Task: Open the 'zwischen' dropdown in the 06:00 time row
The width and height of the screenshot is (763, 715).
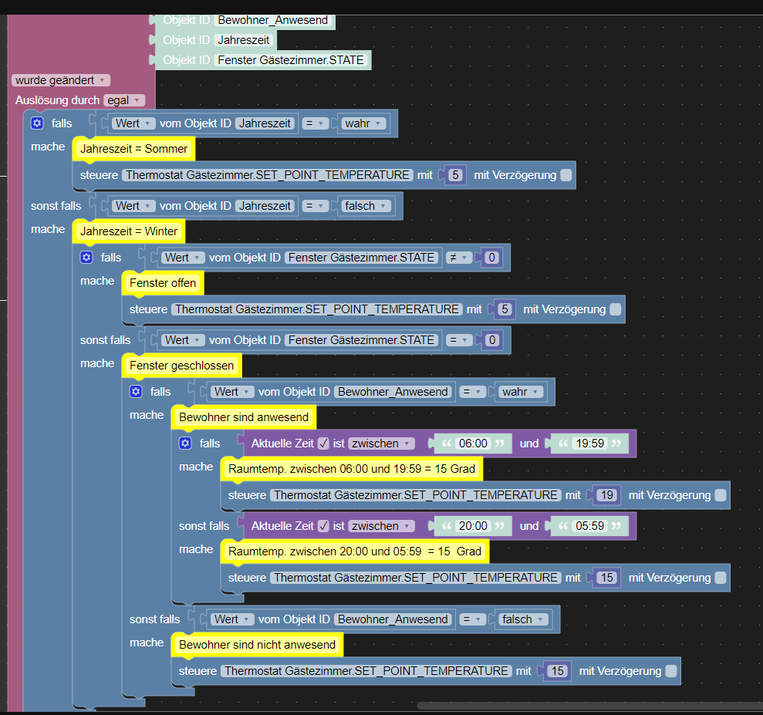Action: pos(381,444)
